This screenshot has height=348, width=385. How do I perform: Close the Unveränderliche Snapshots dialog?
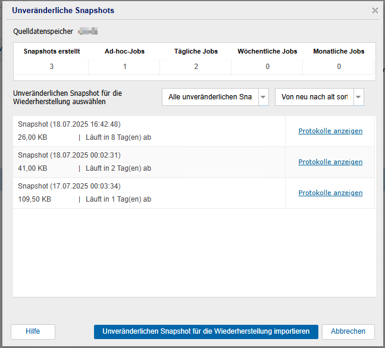coord(375,11)
